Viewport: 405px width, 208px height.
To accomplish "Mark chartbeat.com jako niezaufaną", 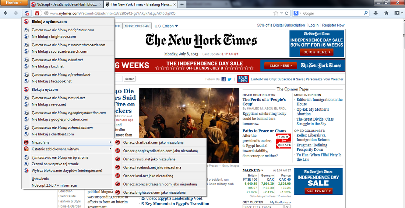I will tap(160, 143).
